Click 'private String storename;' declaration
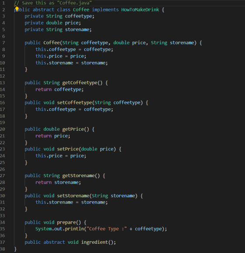 point(58,30)
